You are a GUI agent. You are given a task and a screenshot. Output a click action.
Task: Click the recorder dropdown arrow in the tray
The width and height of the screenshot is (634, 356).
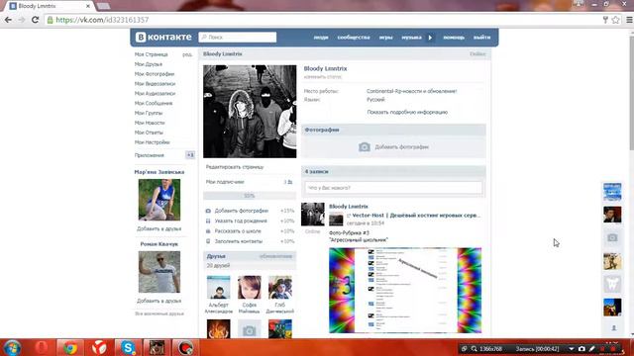(572, 349)
